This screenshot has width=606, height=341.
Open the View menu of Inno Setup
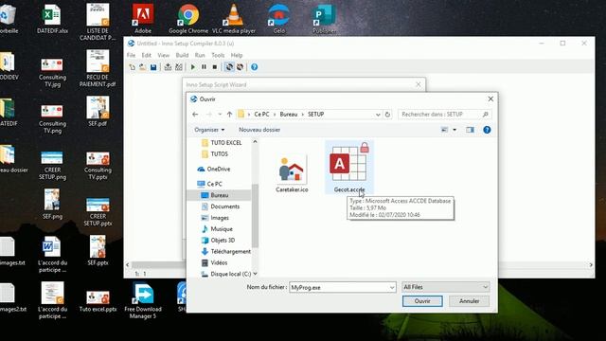pyautogui.click(x=164, y=55)
